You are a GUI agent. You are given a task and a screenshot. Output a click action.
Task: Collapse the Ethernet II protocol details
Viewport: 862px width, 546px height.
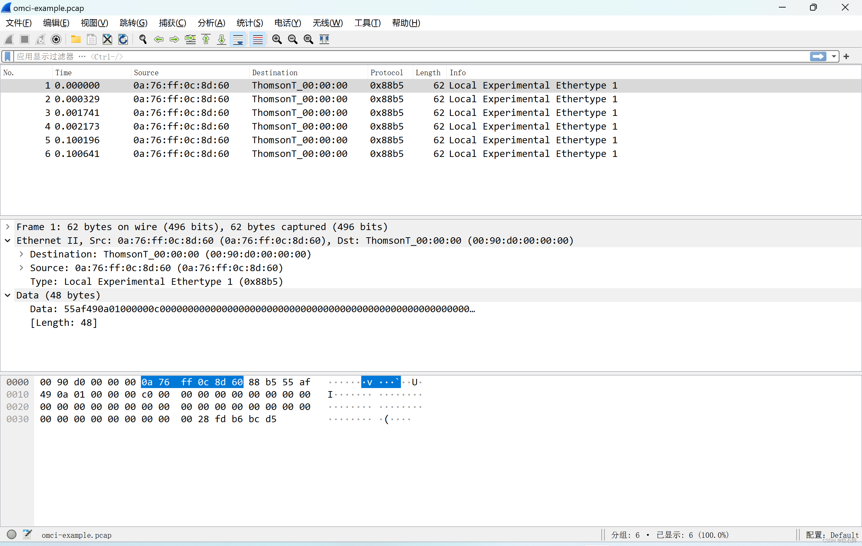pyautogui.click(x=8, y=240)
